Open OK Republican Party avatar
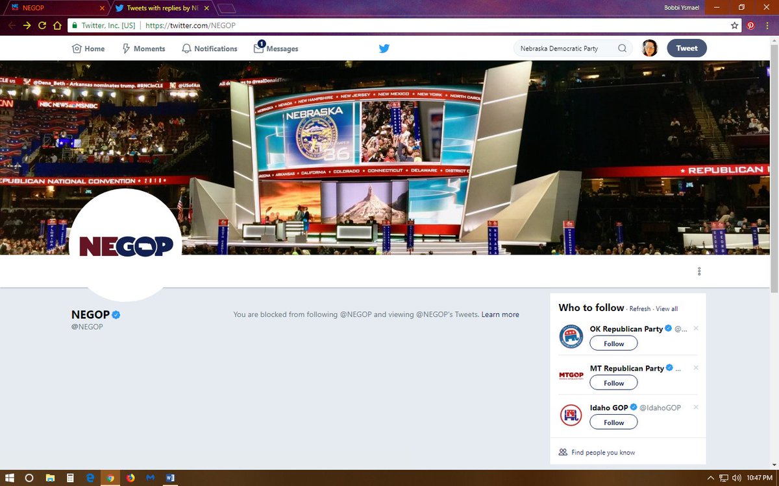779x486 pixels. point(571,336)
